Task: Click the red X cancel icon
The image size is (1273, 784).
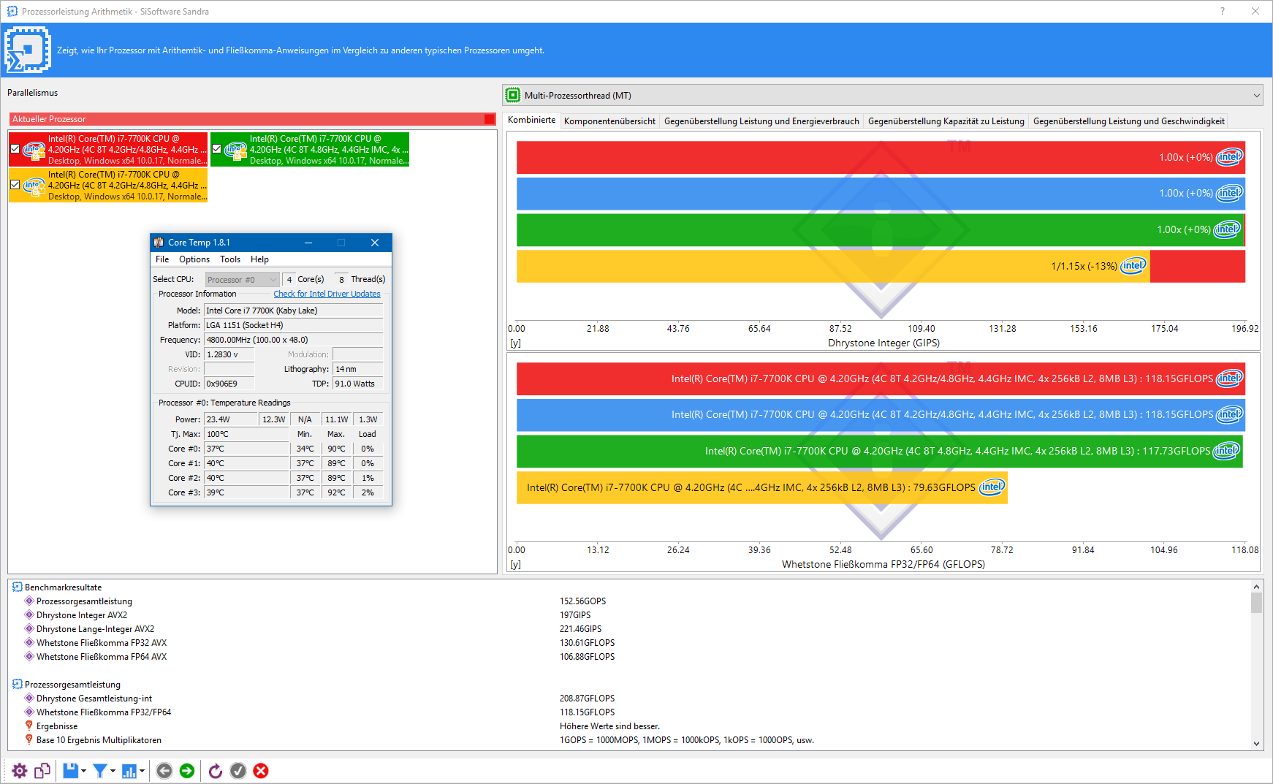Action: tap(261, 771)
